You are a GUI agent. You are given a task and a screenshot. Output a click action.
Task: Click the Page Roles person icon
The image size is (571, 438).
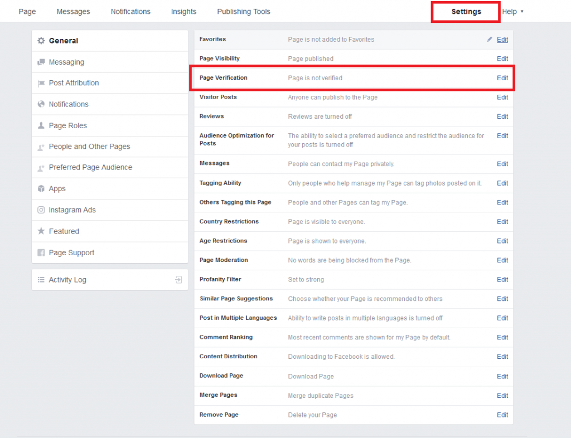pyautogui.click(x=41, y=125)
